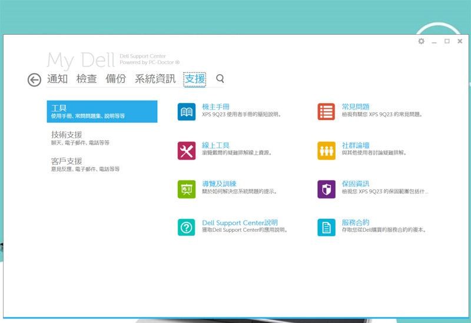Image resolution: width=471 pixels, height=323 pixels.
Task: Switch to the 通知 tab
Action: tap(57, 79)
